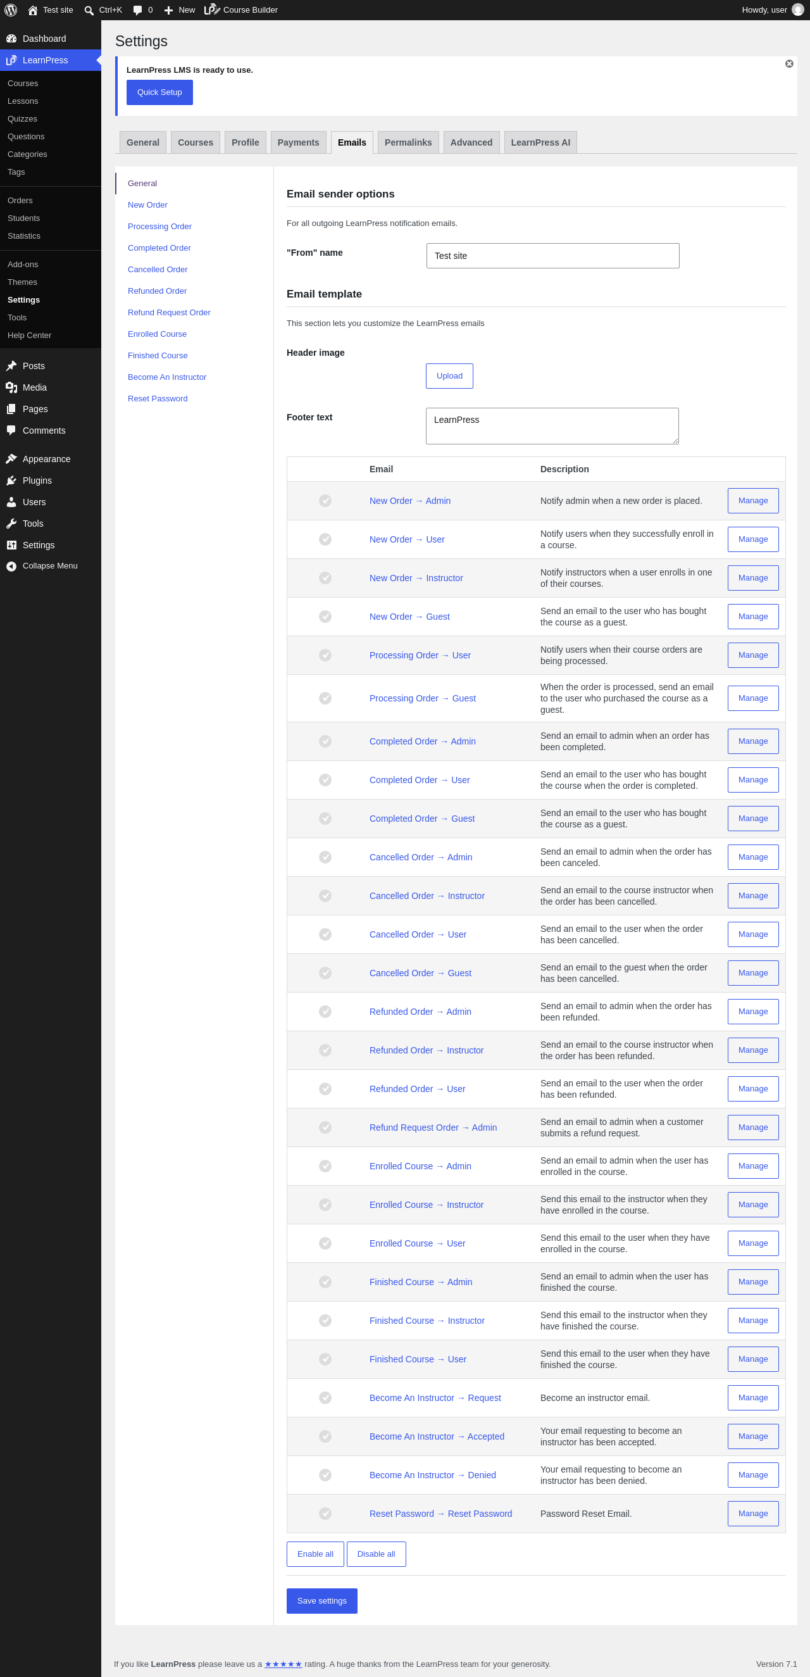Open the Media sidebar icon
This screenshot has height=1677, width=810.
[x=11, y=387]
